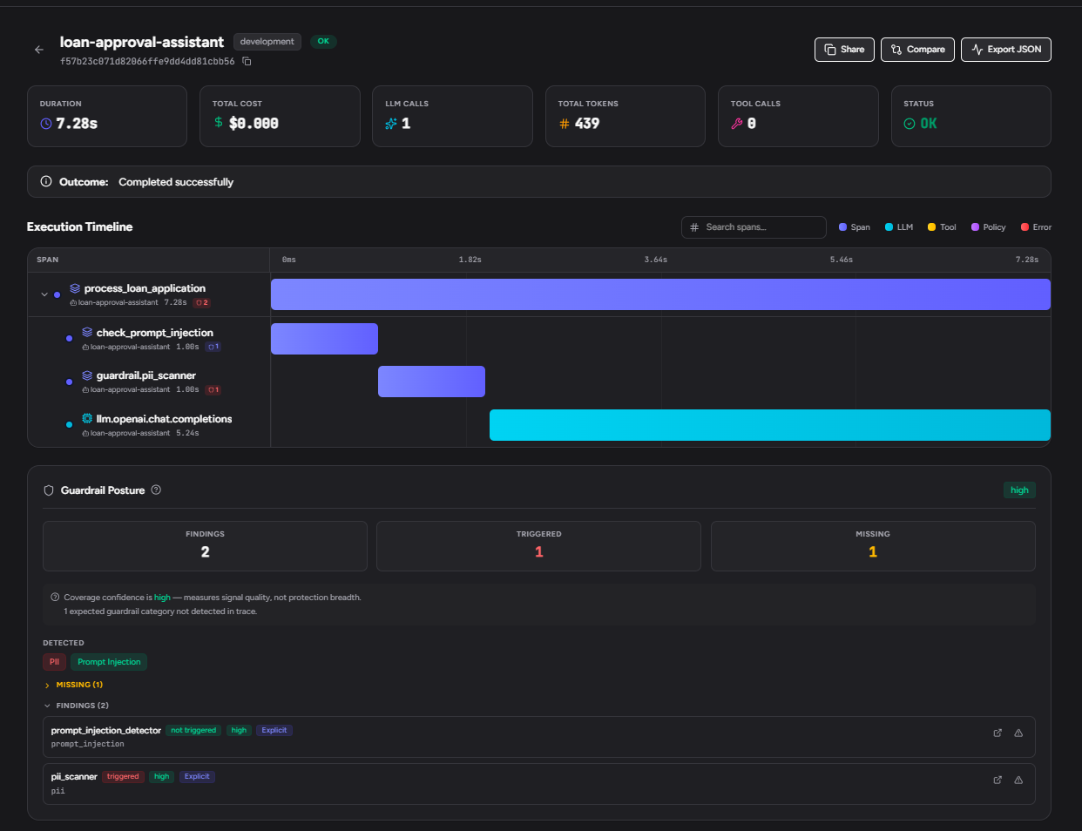The image size is (1082, 831).
Task: Click the process_loan_application timeline bar
Action: pyautogui.click(x=660, y=294)
